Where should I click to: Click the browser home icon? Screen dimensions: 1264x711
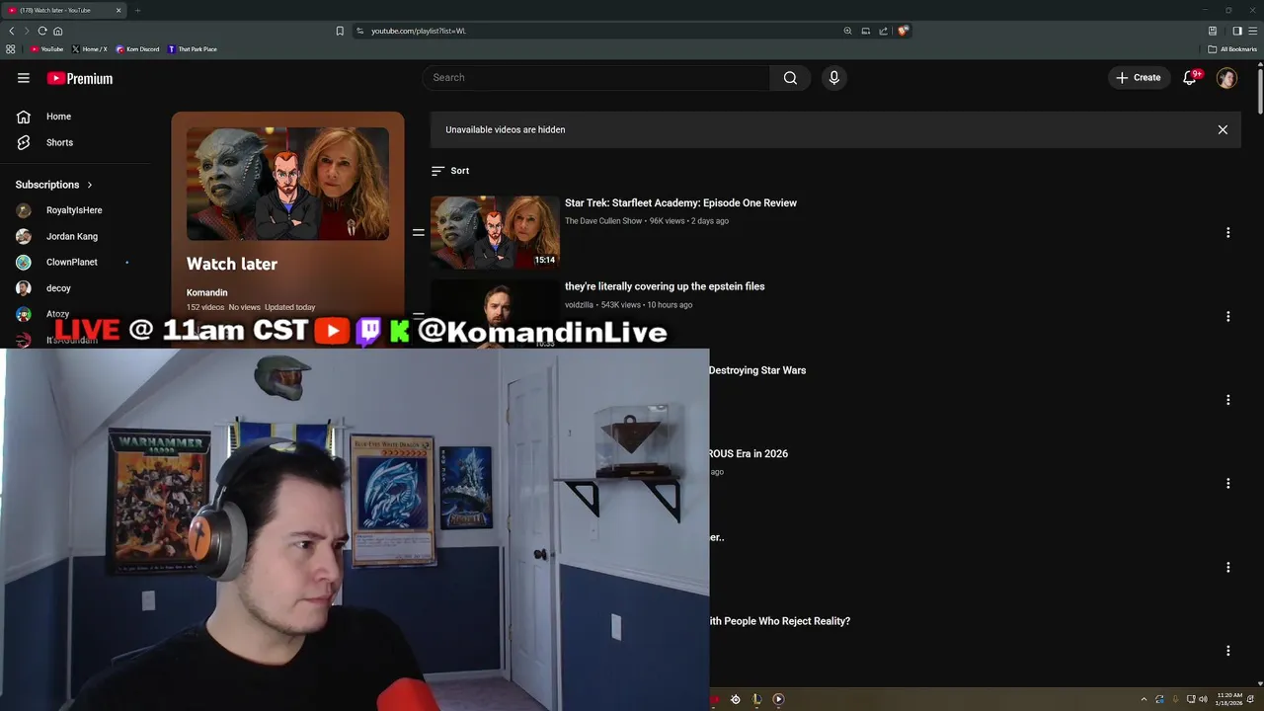pyautogui.click(x=58, y=31)
